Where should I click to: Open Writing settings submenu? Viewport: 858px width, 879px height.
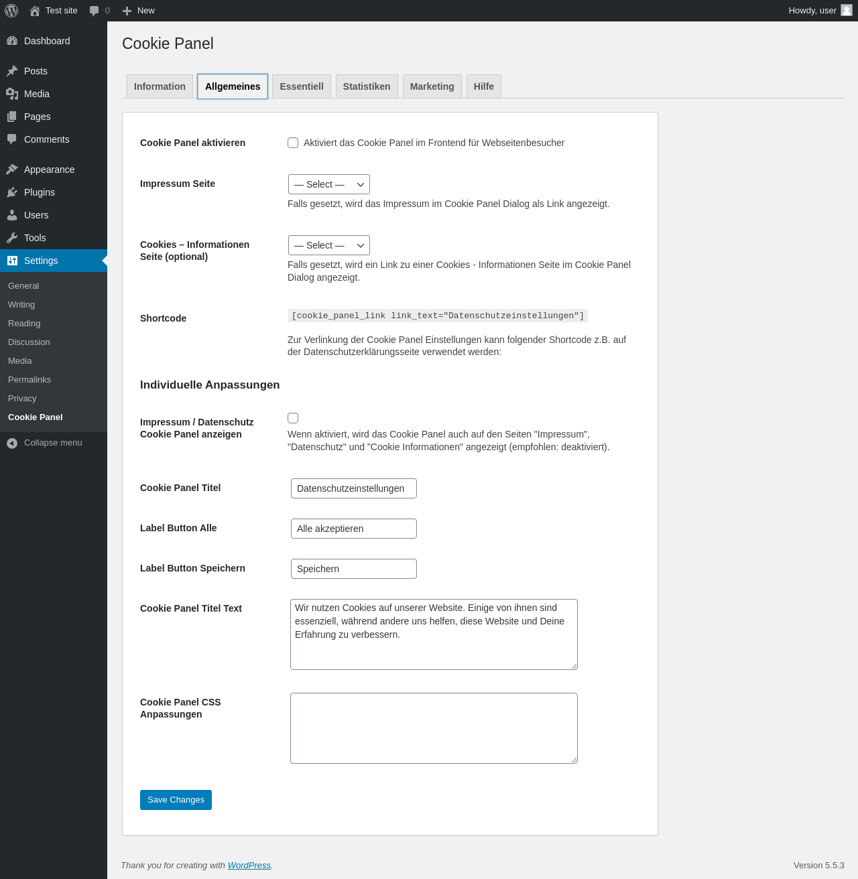tap(21, 305)
